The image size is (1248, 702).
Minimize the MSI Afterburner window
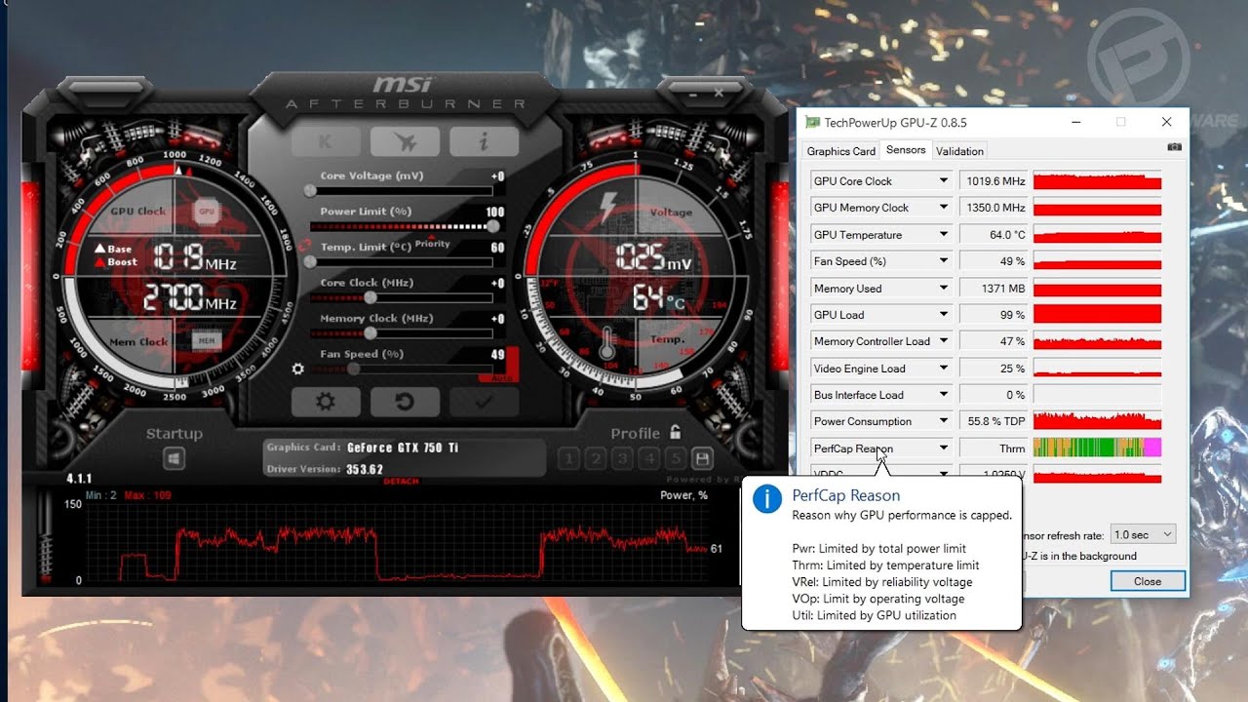[693, 93]
